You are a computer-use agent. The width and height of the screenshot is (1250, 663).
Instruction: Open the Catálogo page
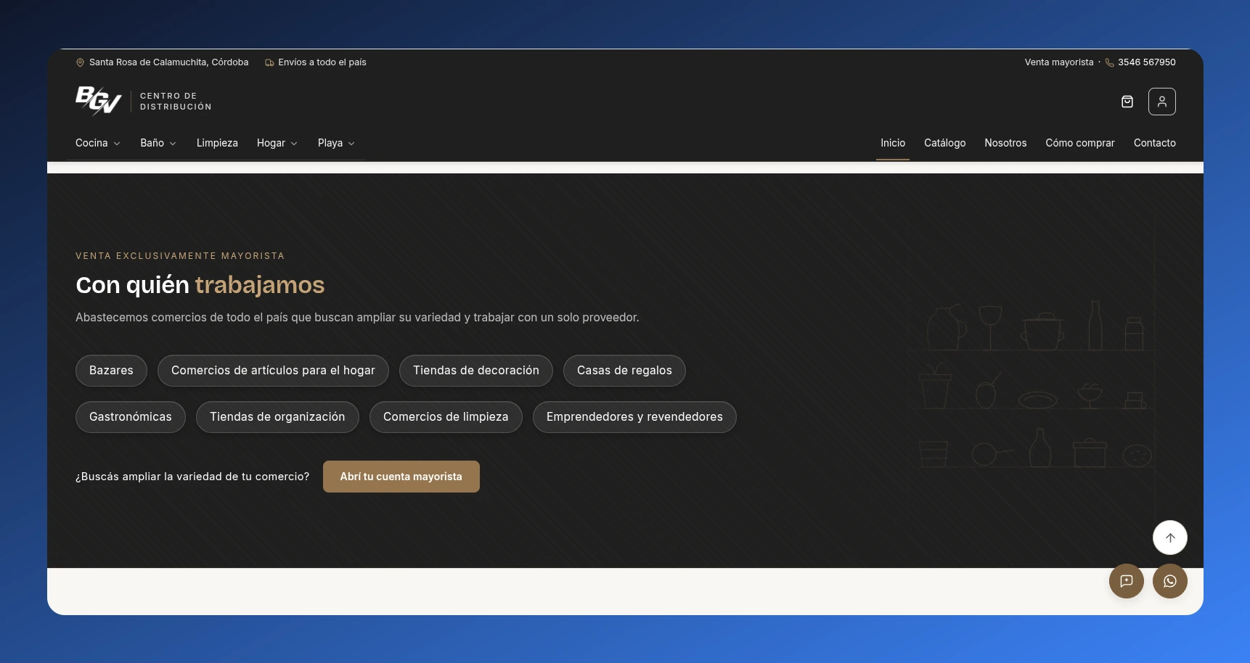(x=945, y=143)
